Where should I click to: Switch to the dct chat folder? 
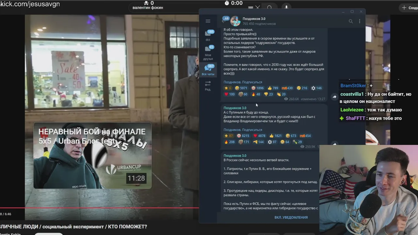point(208,36)
